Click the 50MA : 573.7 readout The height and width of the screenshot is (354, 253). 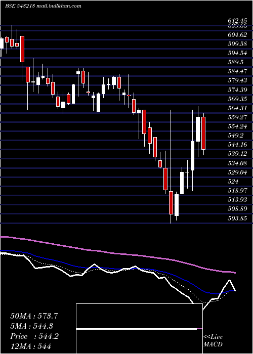click(x=34, y=316)
